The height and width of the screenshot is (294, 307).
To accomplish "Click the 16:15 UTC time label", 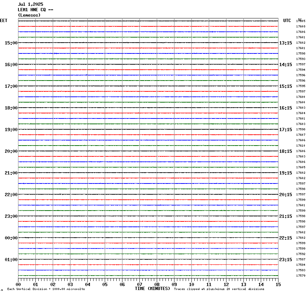I will click(285, 108).
